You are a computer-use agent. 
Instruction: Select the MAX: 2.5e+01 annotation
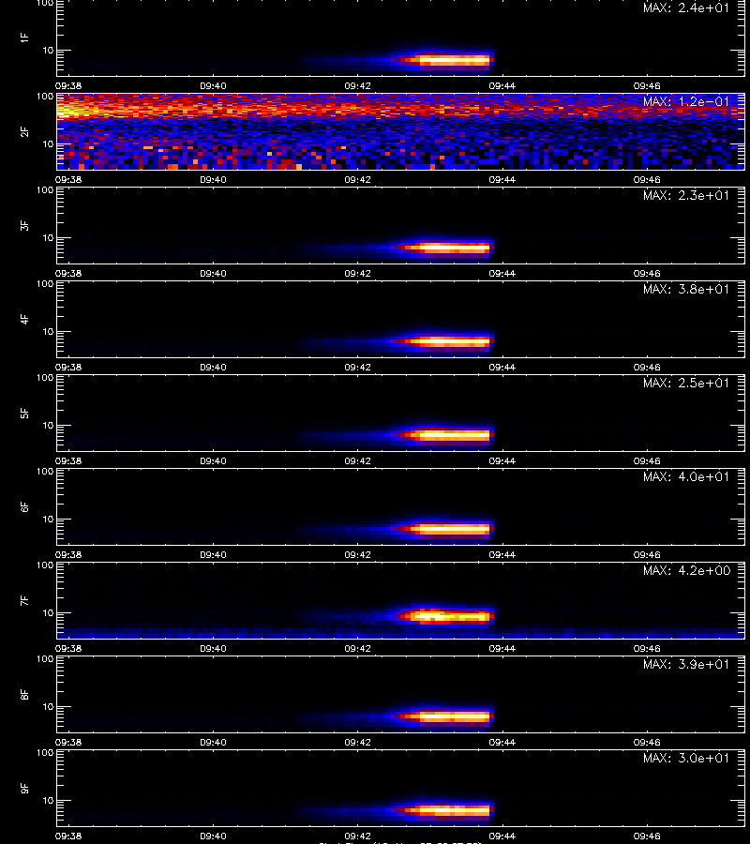[686, 383]
